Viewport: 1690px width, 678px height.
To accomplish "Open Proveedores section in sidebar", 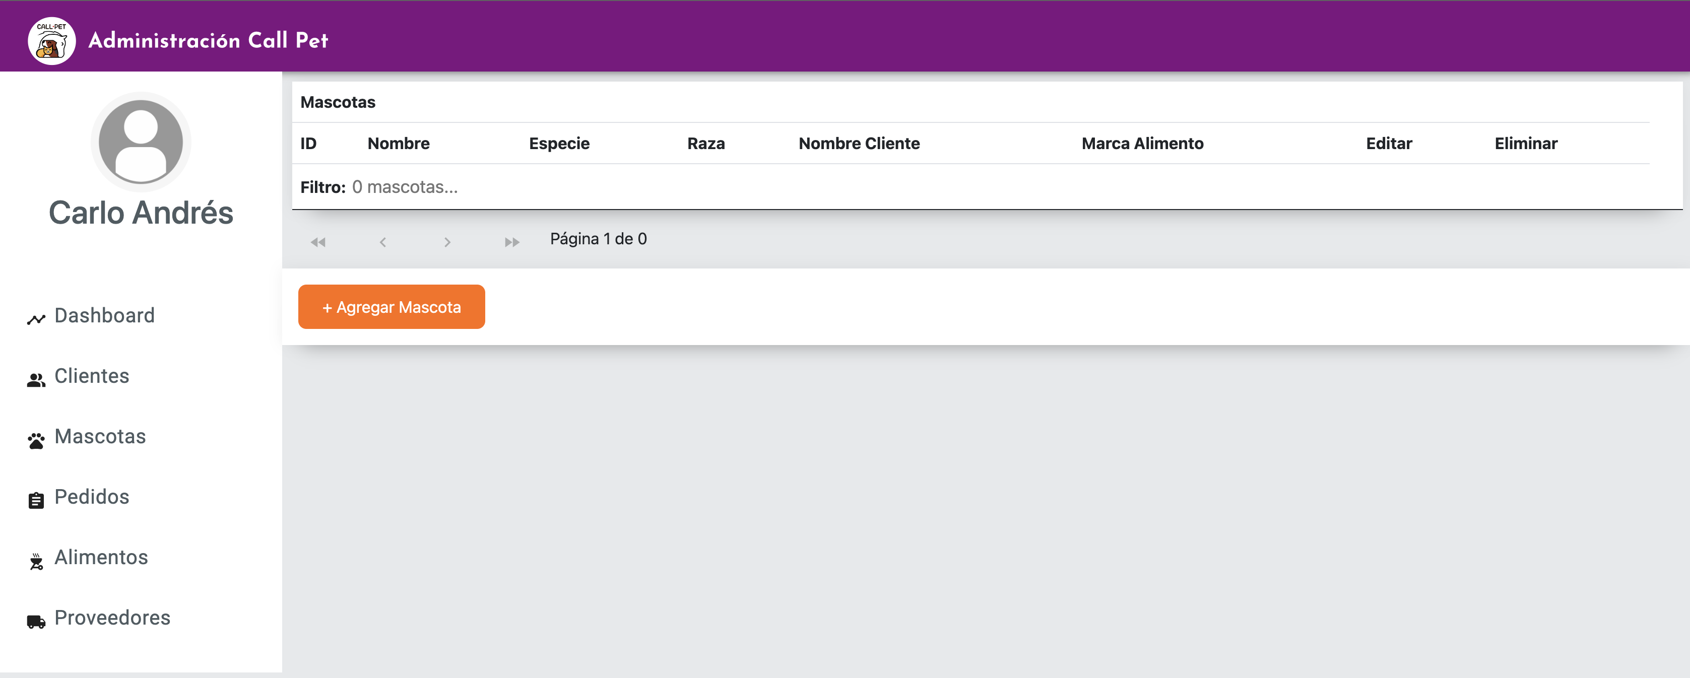I will point(112,618).
